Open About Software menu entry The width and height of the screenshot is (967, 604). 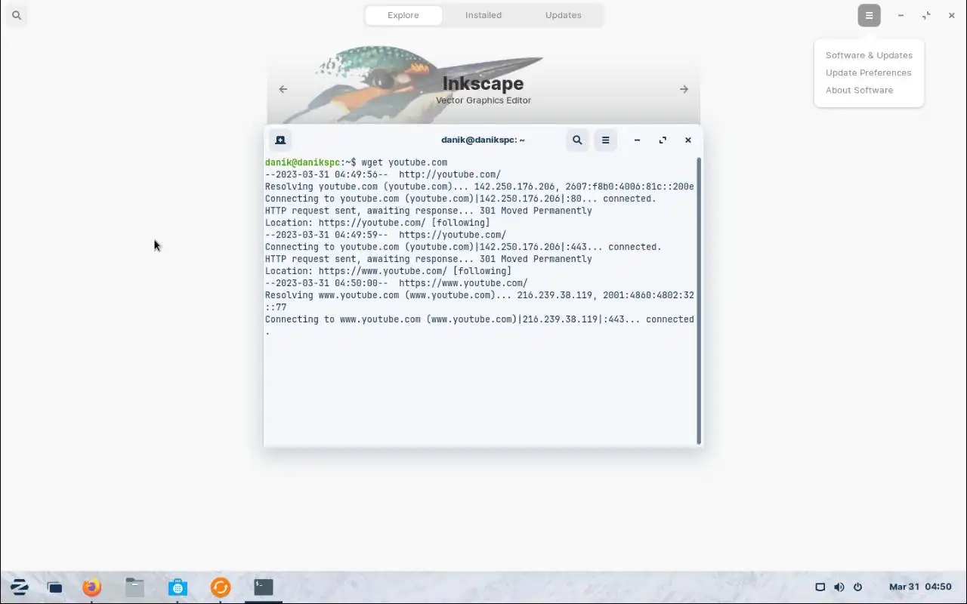click(x=869, y=90)
